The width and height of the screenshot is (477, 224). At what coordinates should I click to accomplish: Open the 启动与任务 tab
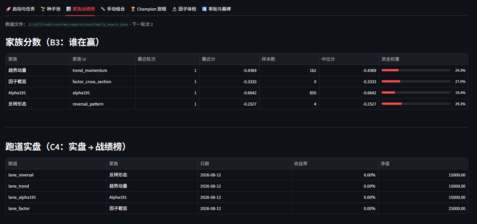(20, 9)
